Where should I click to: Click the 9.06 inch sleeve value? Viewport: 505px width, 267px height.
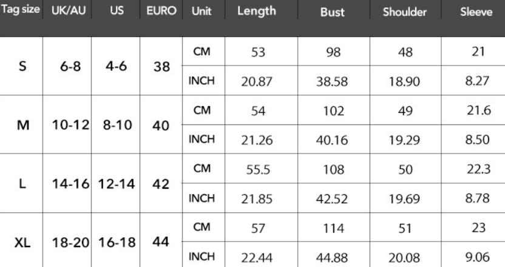point(476,257)
